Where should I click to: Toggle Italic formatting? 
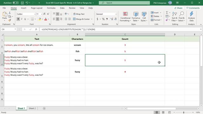pos(22,19)
